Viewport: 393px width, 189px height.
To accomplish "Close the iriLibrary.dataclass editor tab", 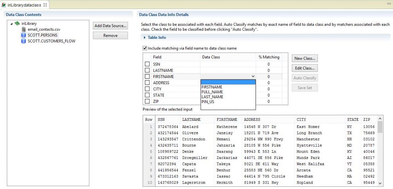I will coord(45,5).
